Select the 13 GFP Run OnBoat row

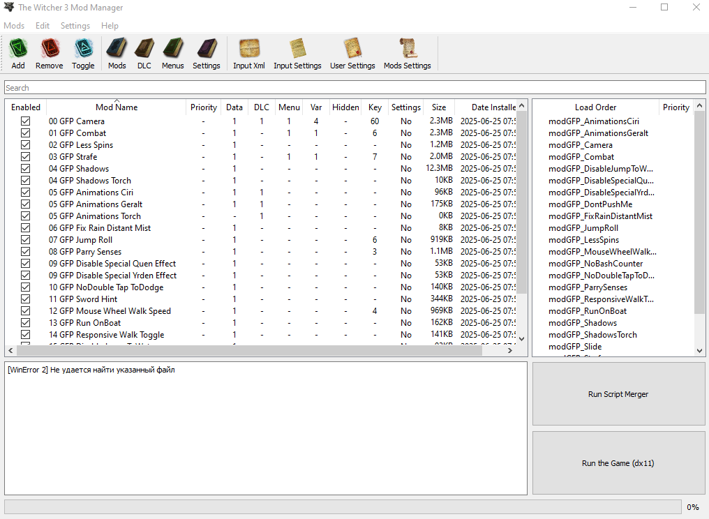260,323
